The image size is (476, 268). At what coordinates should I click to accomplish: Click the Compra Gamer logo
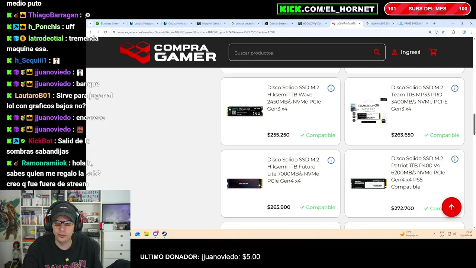168,52
